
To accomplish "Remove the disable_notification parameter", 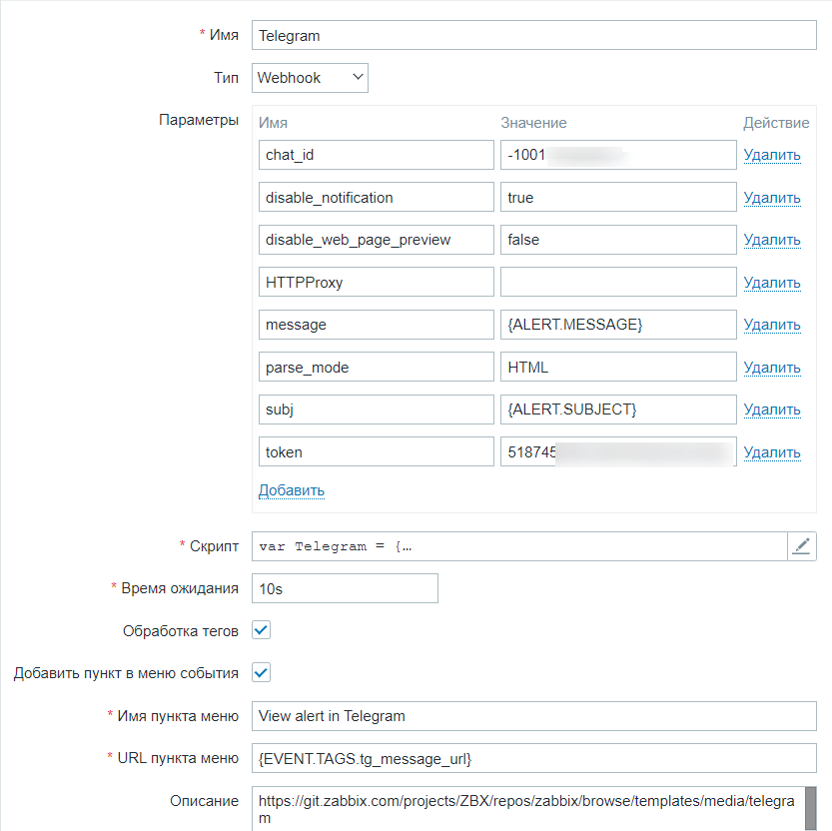I will click(x=772, y=198).
